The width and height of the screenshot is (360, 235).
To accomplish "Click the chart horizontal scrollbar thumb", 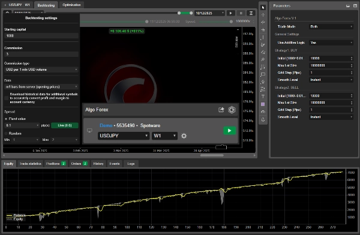I will 212,155.
